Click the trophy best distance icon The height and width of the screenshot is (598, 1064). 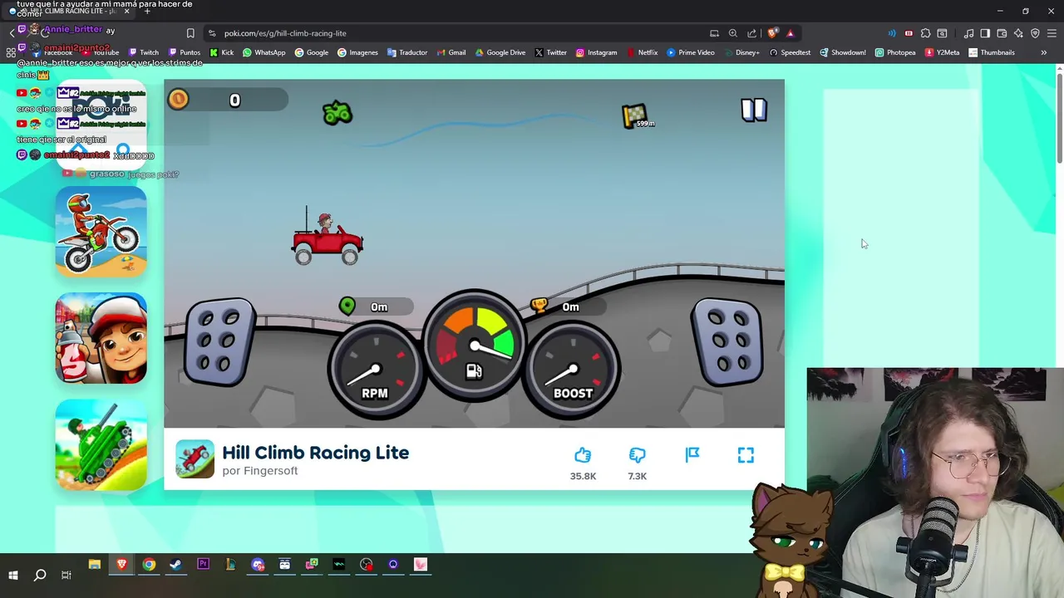pyautogui.click(x=539, y=306)
